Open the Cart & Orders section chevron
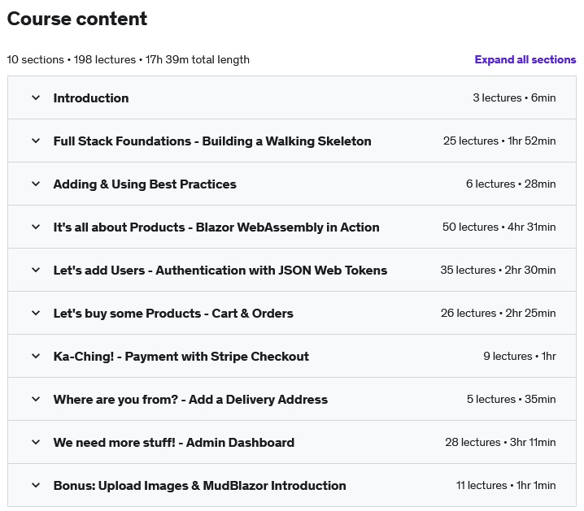This screenshot has height=511, width=584. point(36,313)
